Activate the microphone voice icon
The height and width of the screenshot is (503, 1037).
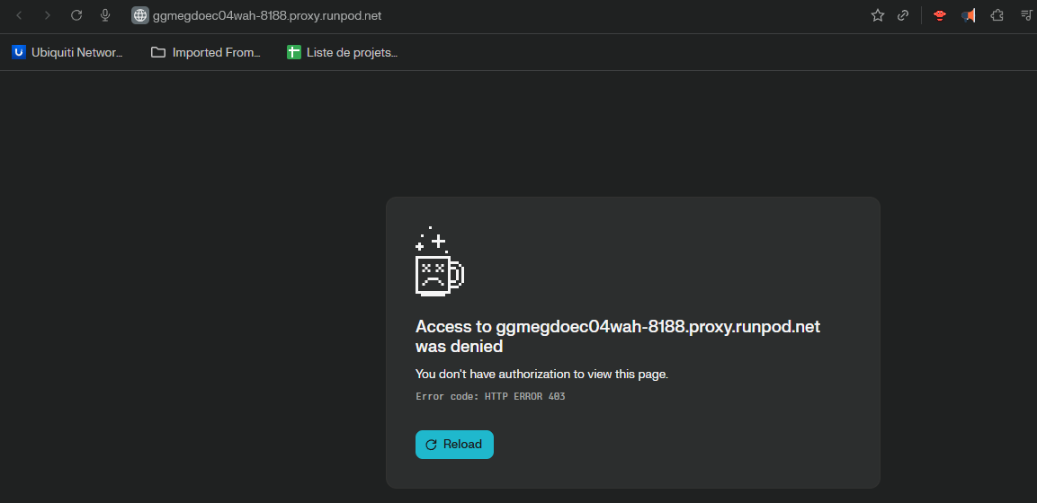pos(105,15)
